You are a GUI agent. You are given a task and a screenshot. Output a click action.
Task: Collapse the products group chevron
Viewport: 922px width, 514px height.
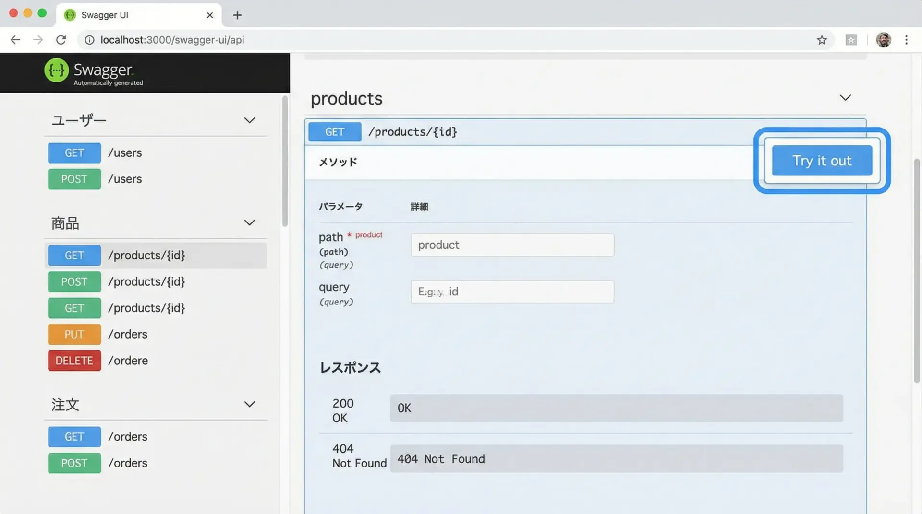[845, 98]
